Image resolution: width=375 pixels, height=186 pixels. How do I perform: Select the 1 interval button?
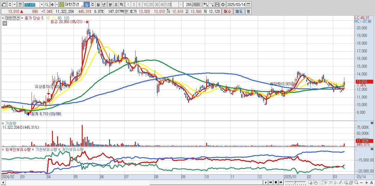click(x=128, y=4)
